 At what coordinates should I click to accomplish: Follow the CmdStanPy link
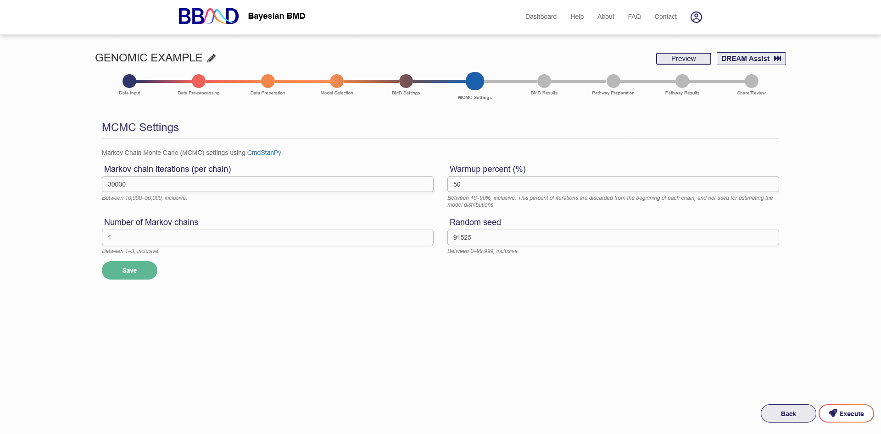tap(264, 153)
